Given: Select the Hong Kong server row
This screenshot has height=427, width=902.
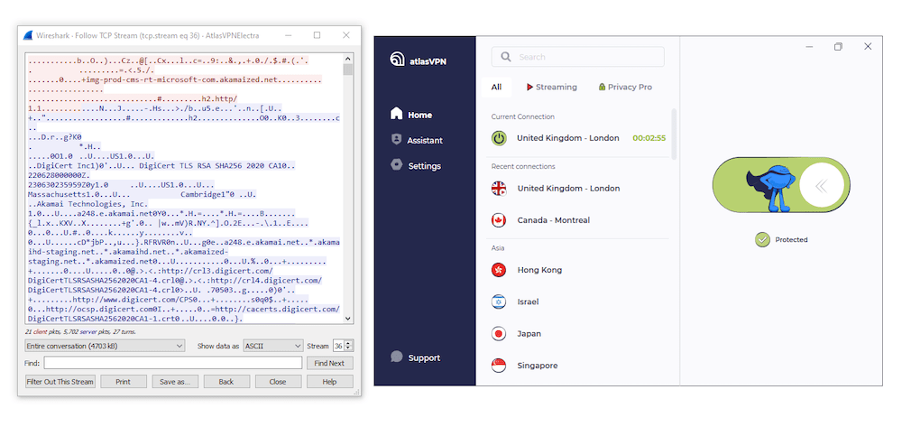Looking at the screenshot, I should [578, 270].
